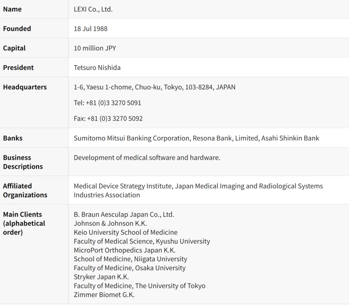The width and height of the screenshot is (349, 305).
Task: Select the 'President' row label
Action: click(18, 68)
